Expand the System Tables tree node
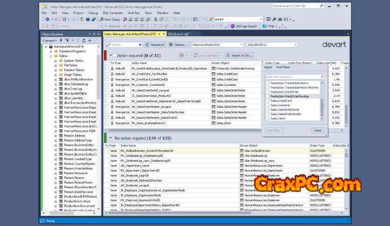Viewport: 390px width, 226px height. [56, 61]
